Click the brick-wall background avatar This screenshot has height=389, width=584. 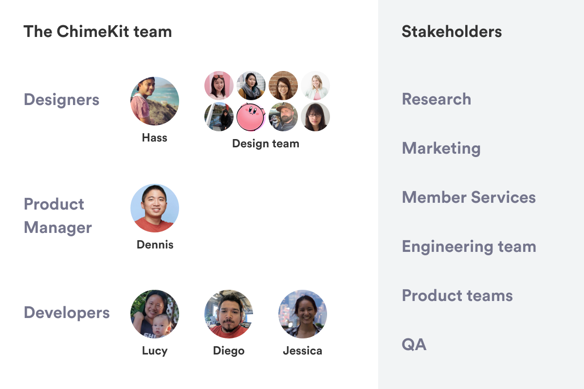[x=283, y=86]
